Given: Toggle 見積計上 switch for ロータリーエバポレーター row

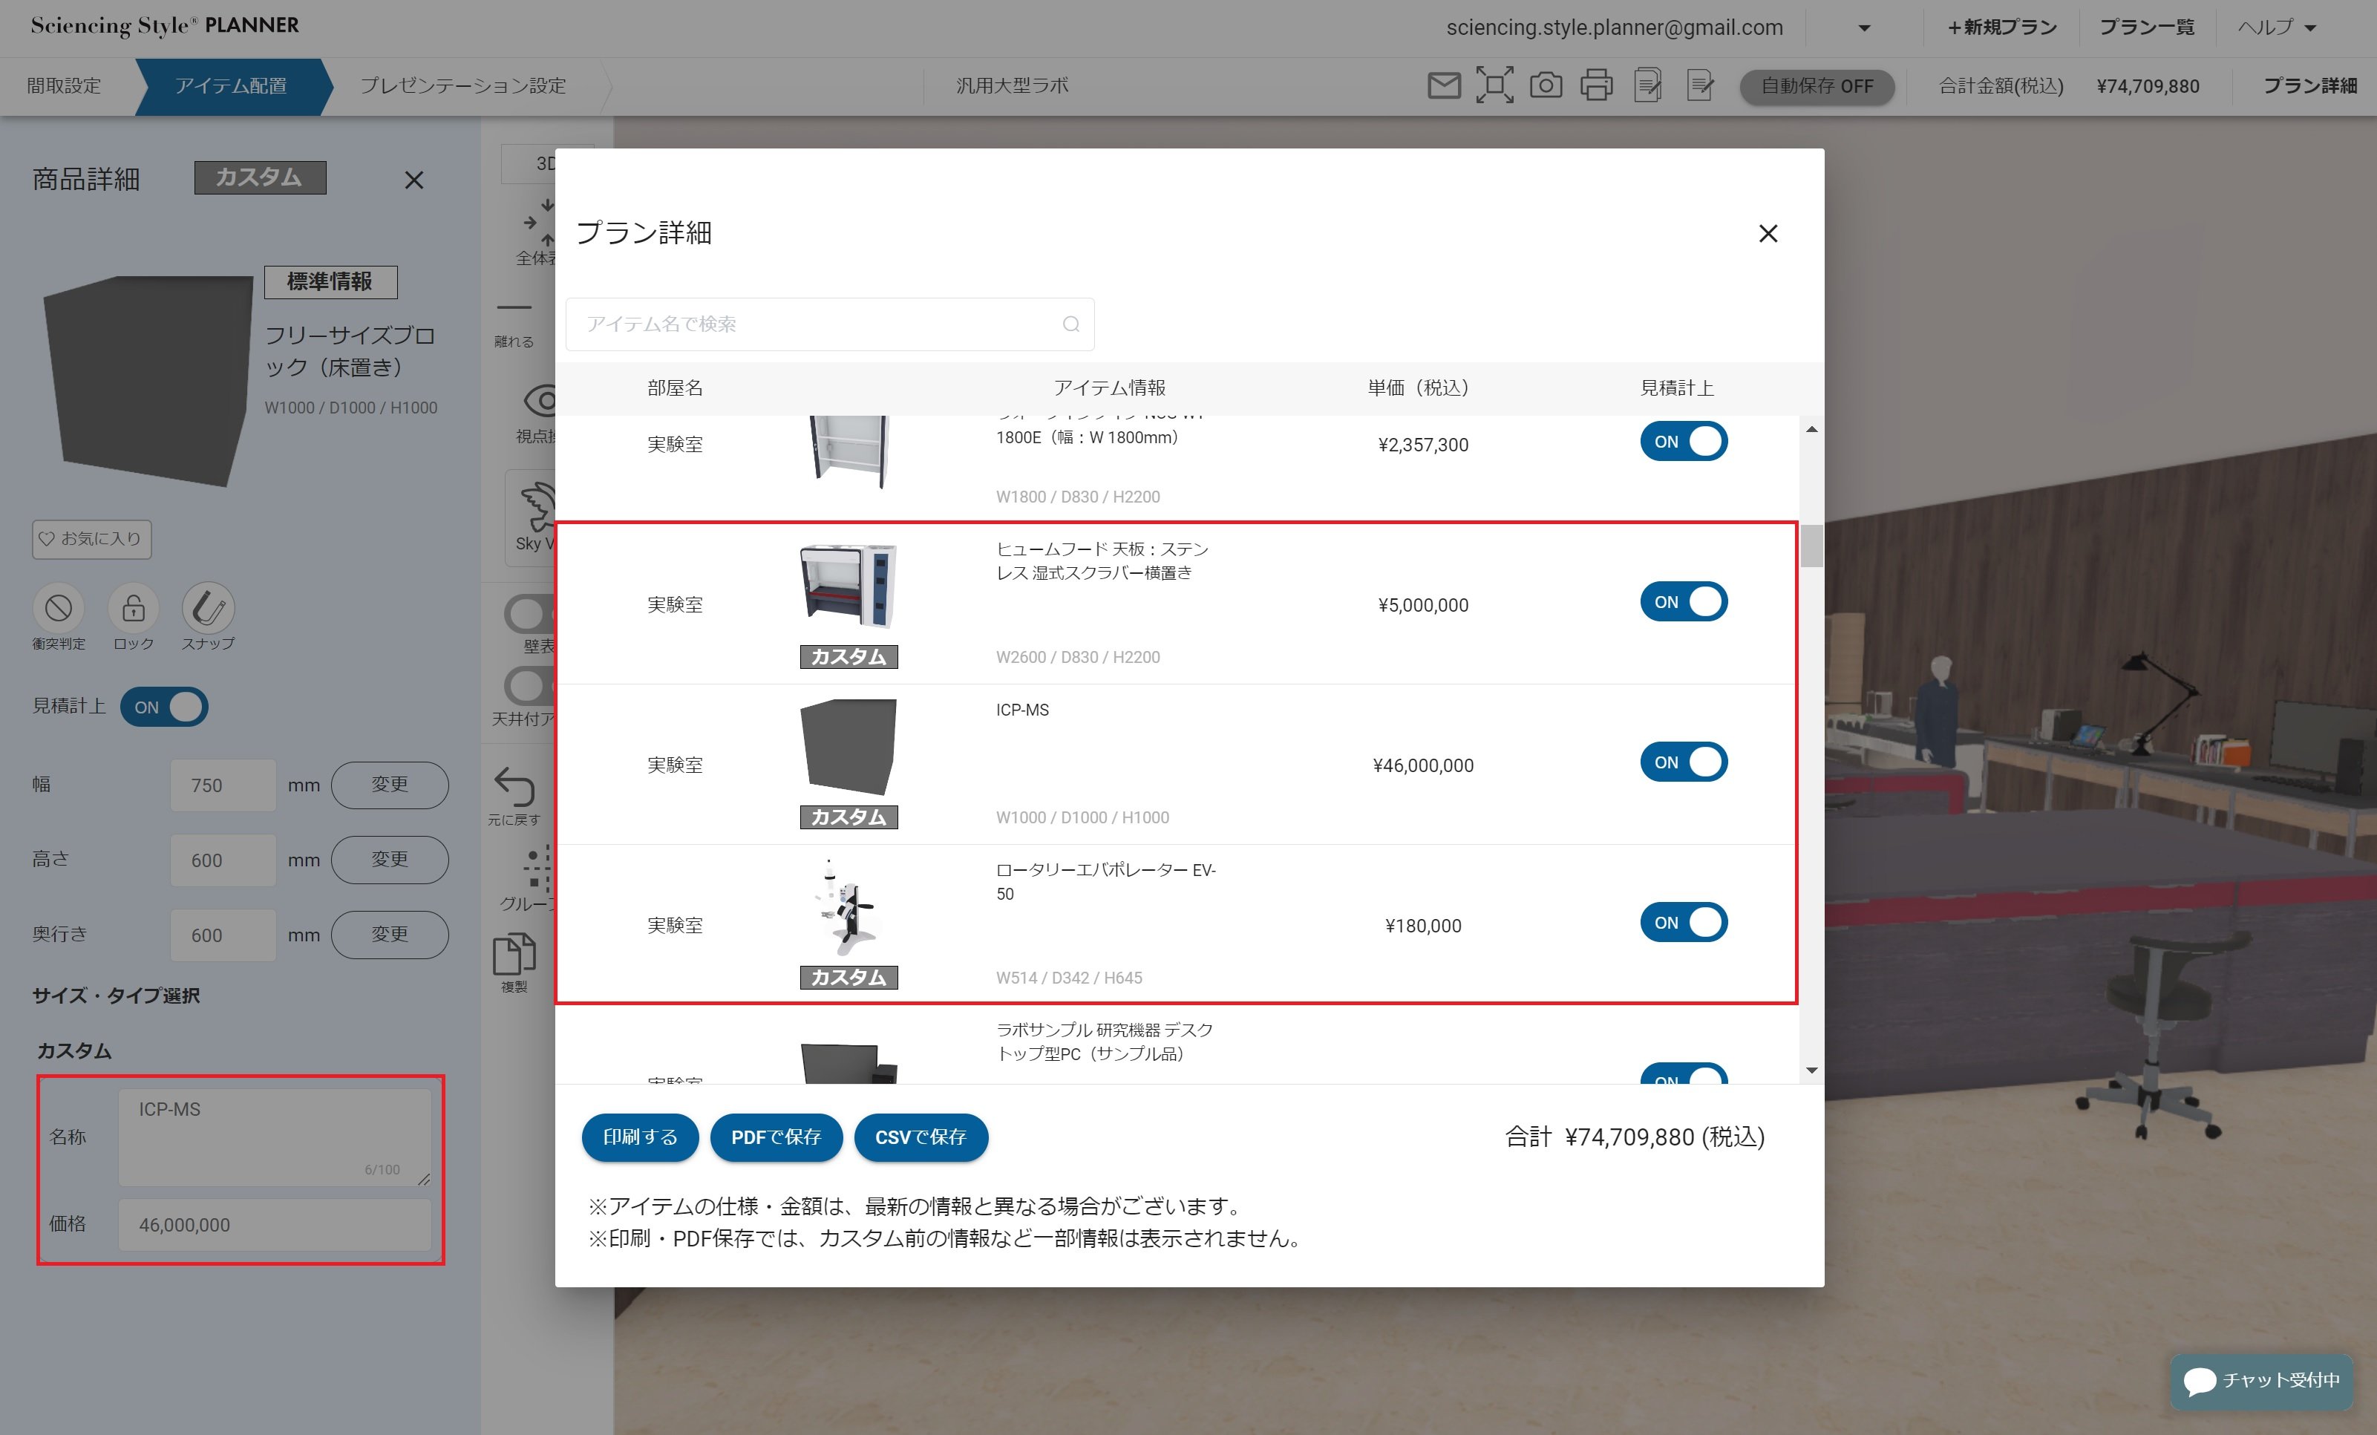Looking at the screenshot, I should click(x=1684, y=923).
